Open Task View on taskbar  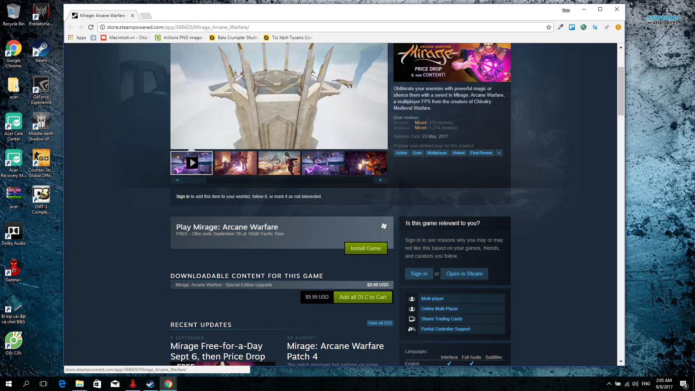click(43, 384)
